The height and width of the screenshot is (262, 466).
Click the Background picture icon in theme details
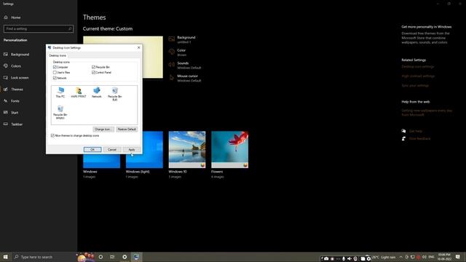pos(172,39)
